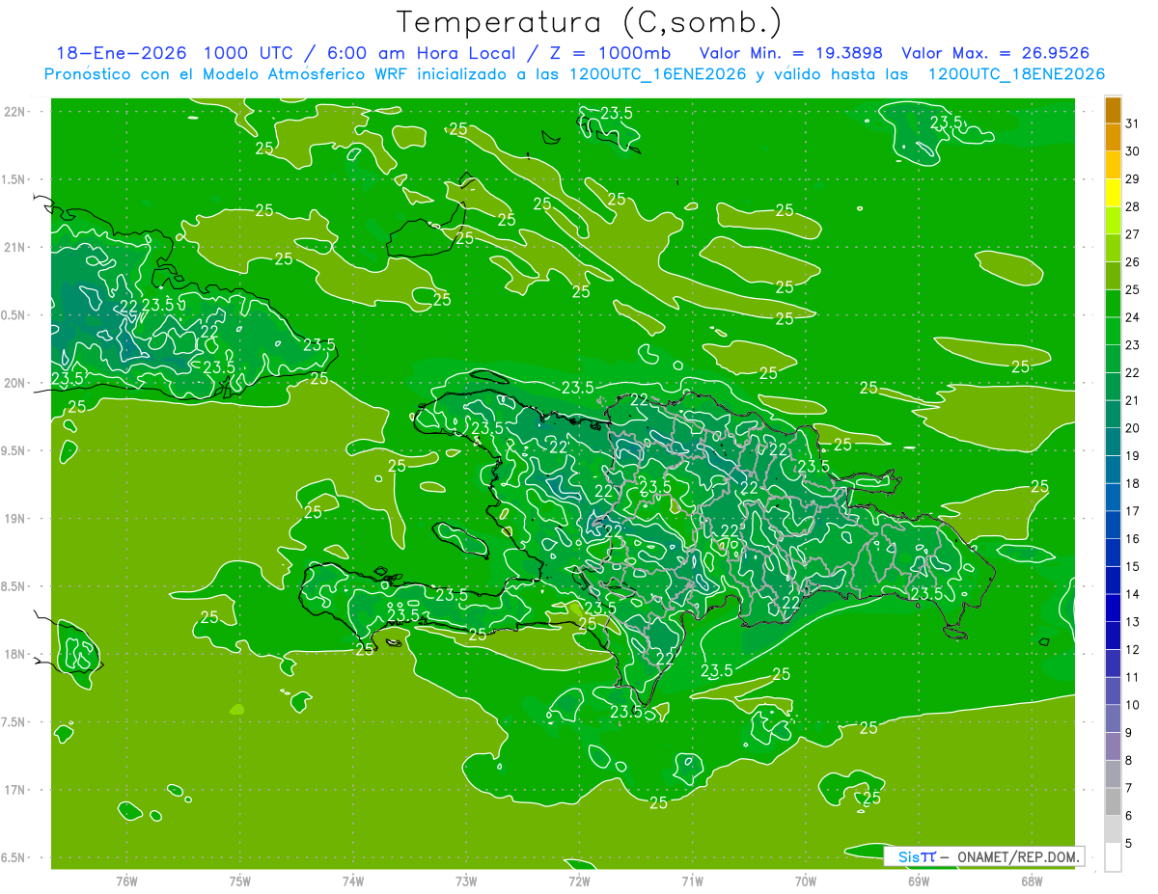The height and width of the screenshot is (894, 1158).
Task: Click the '20' label on the color scale
Action: click(x=1133, y=428)
